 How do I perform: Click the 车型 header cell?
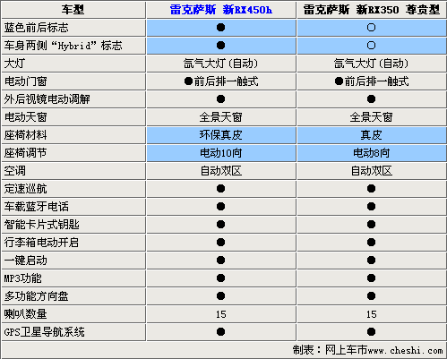coord(73,10)
